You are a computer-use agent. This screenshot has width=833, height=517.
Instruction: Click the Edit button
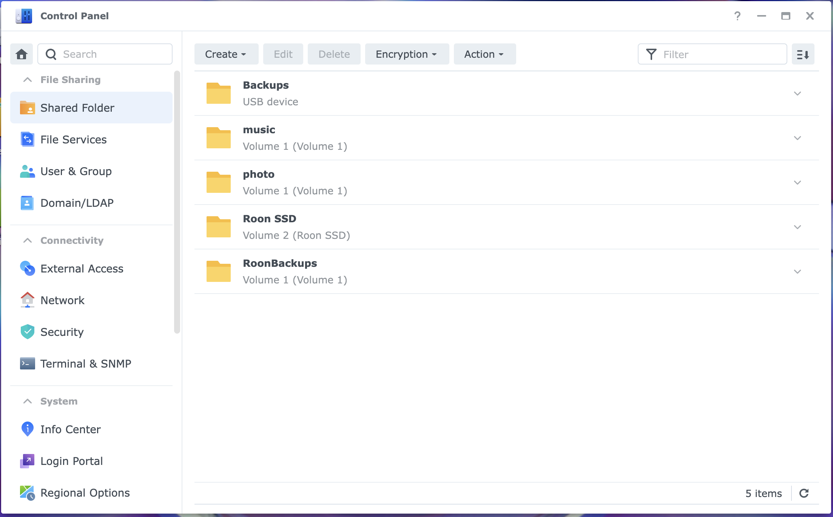283,54
